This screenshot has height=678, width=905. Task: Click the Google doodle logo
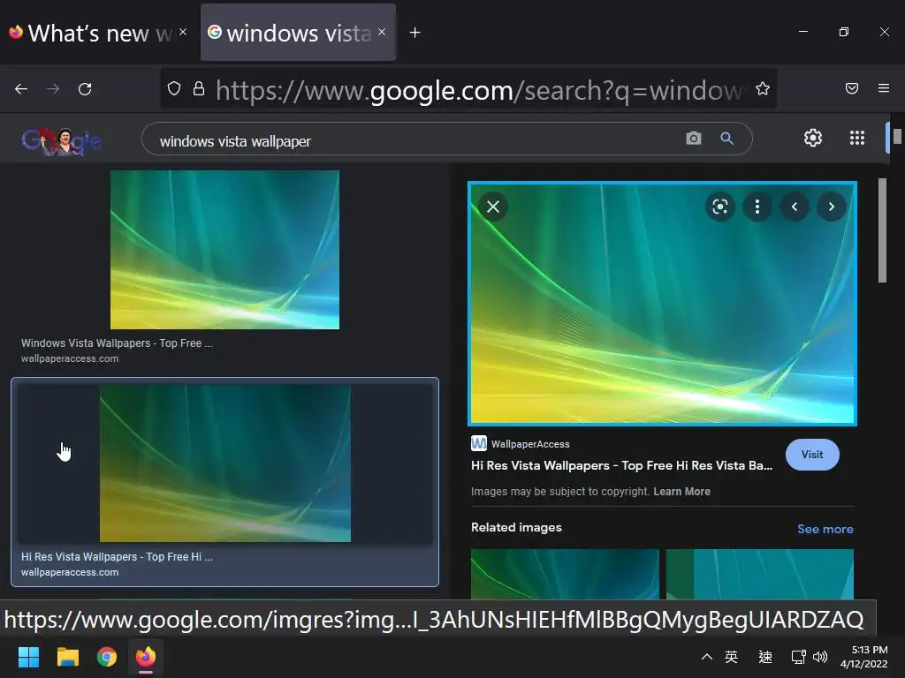pyautogui.click(x=62, y=140)
